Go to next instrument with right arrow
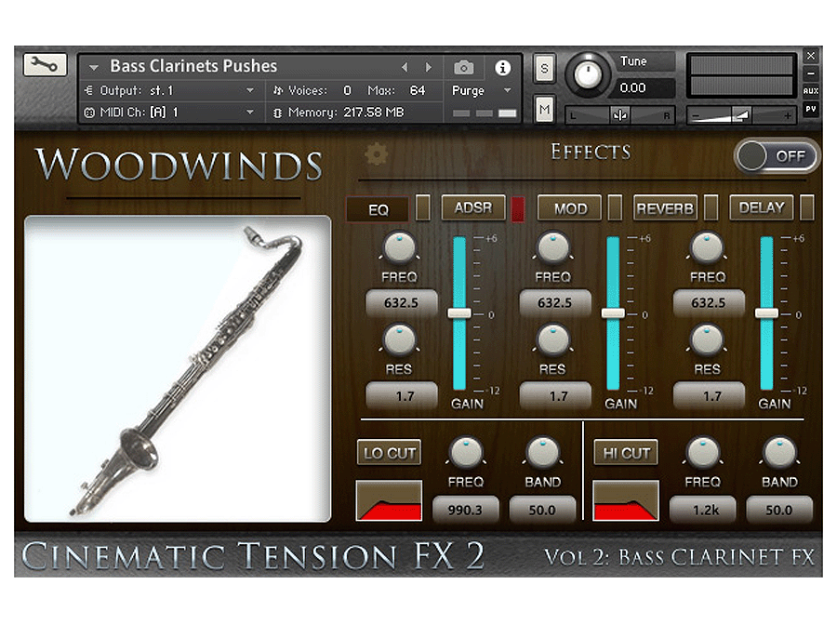The height and width of the screenshot is (625, 837). [428, 67]
